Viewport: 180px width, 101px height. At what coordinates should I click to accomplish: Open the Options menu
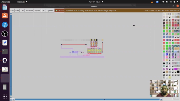pos(50,10)
